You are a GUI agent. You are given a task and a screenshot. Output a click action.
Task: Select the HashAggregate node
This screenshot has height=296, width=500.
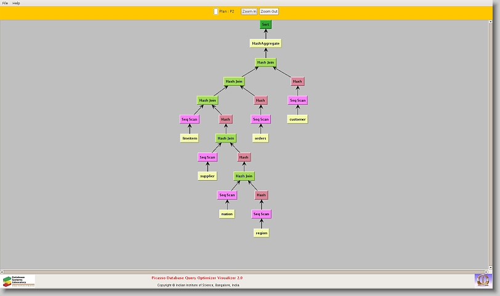coord(265,44)
